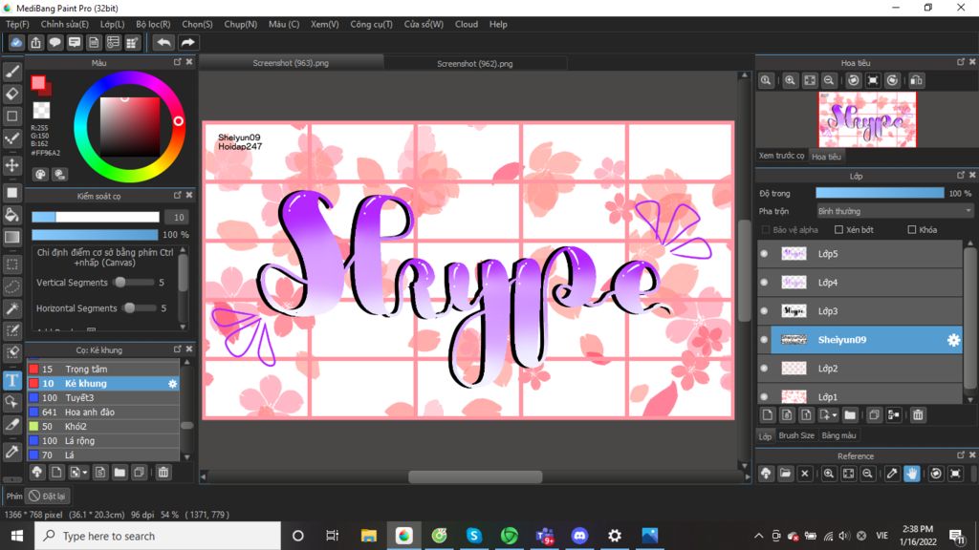Click the brush size slider bar
Viewport: 979px width, 550px height.
pos(96,217)
